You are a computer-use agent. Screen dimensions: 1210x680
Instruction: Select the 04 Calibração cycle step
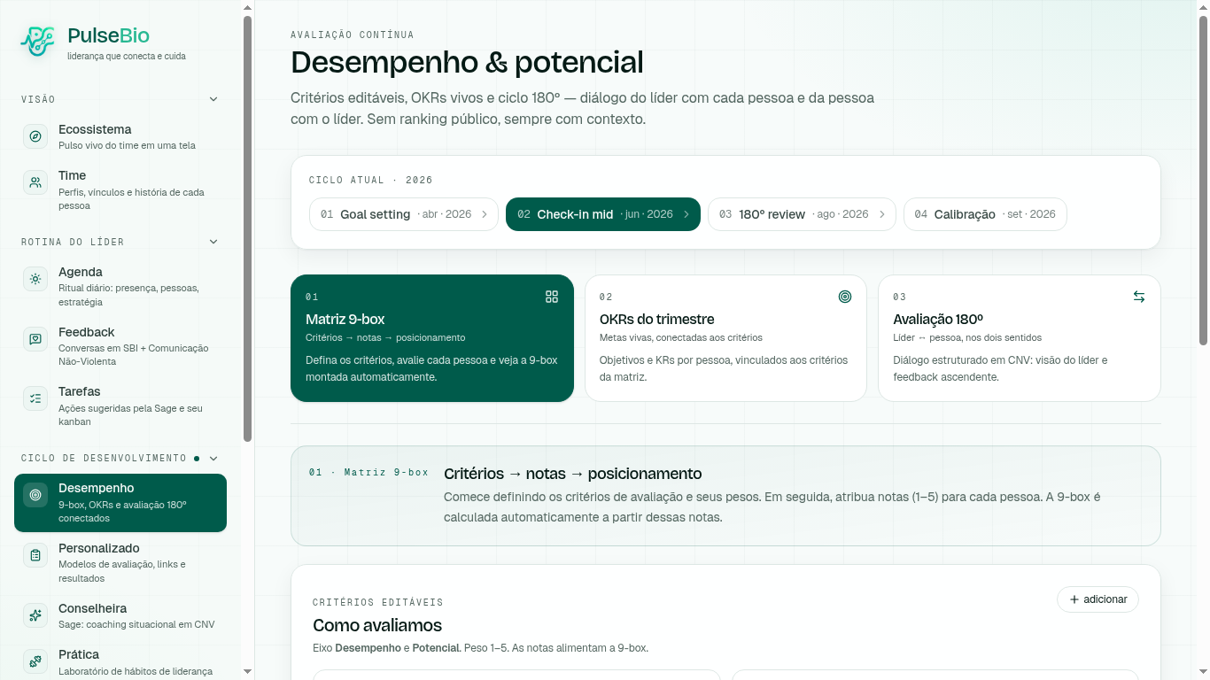[x=985, y=214]
